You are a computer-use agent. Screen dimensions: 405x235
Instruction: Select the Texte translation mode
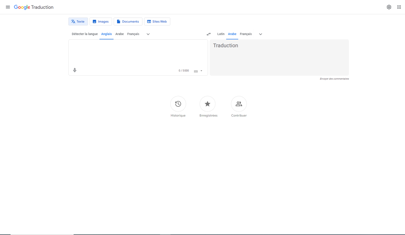tap(78, 21)
